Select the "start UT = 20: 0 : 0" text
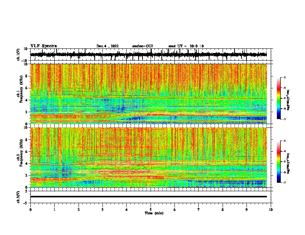 (x=186, y=46)
